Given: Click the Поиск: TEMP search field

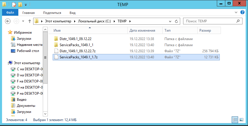Looking at the screenshot, I should click(212, 21).
